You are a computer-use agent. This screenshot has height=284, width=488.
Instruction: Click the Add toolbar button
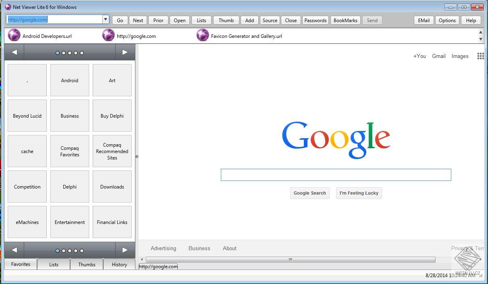point(250,20)
